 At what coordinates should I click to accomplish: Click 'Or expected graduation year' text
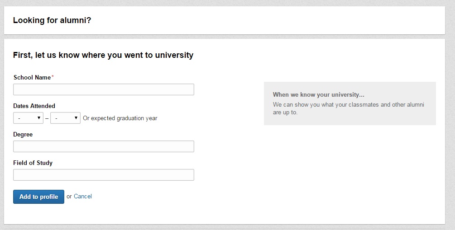click(120, 118)
